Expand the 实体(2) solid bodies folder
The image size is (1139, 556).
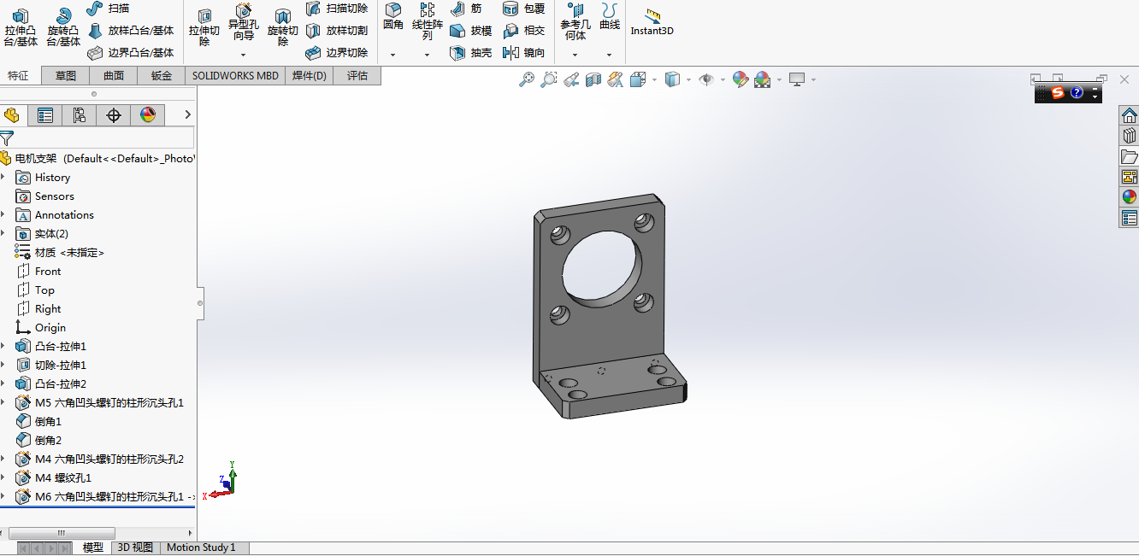pos(3,234)
